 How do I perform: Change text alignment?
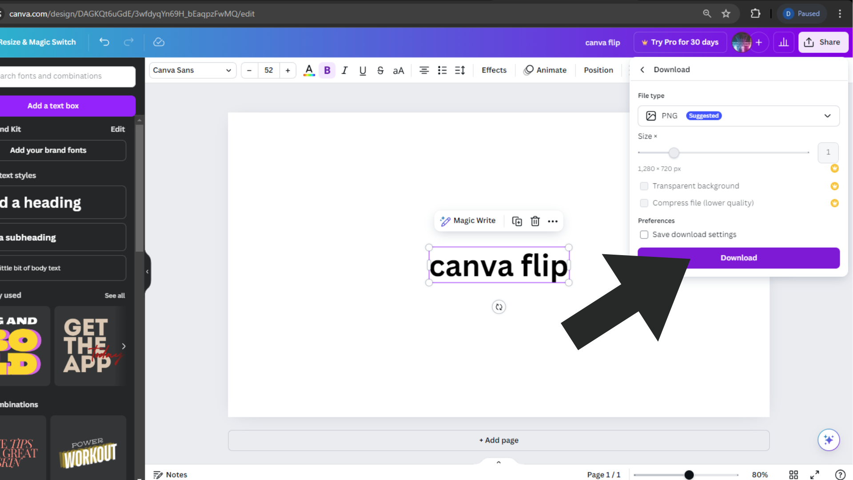coord(424,70)
